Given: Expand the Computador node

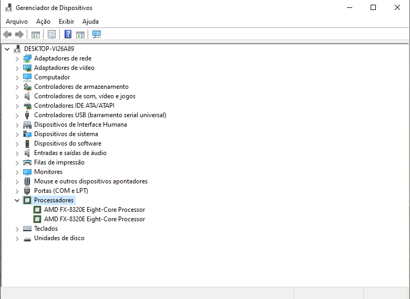Looking at the screenshot, I should [17, 77].
